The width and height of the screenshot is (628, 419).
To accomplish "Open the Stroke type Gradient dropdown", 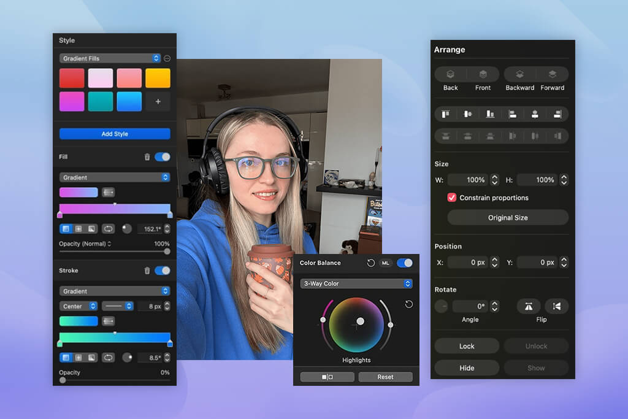I will (115, 291).
